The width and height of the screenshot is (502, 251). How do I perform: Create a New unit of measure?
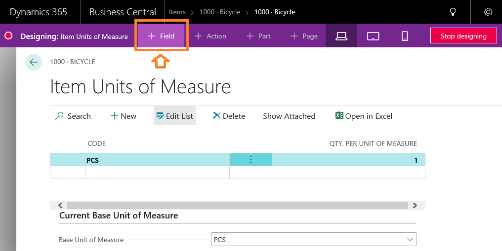123,116
